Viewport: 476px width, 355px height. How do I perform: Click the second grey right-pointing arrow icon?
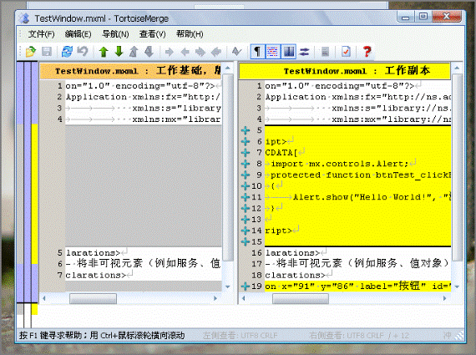pos(200,52)
